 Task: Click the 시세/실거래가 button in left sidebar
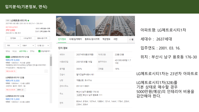tap(28, 38)
